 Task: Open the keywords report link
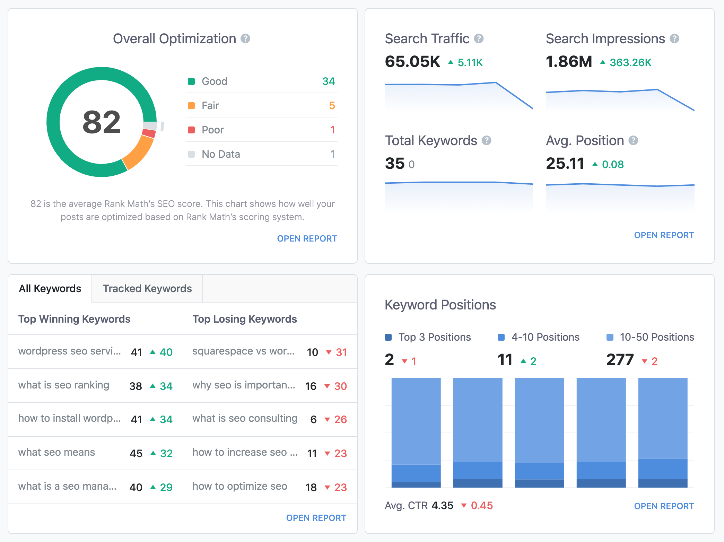coord(316,518)
